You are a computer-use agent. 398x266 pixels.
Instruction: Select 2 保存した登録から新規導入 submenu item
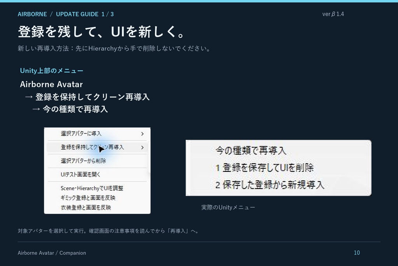[270, 185]
